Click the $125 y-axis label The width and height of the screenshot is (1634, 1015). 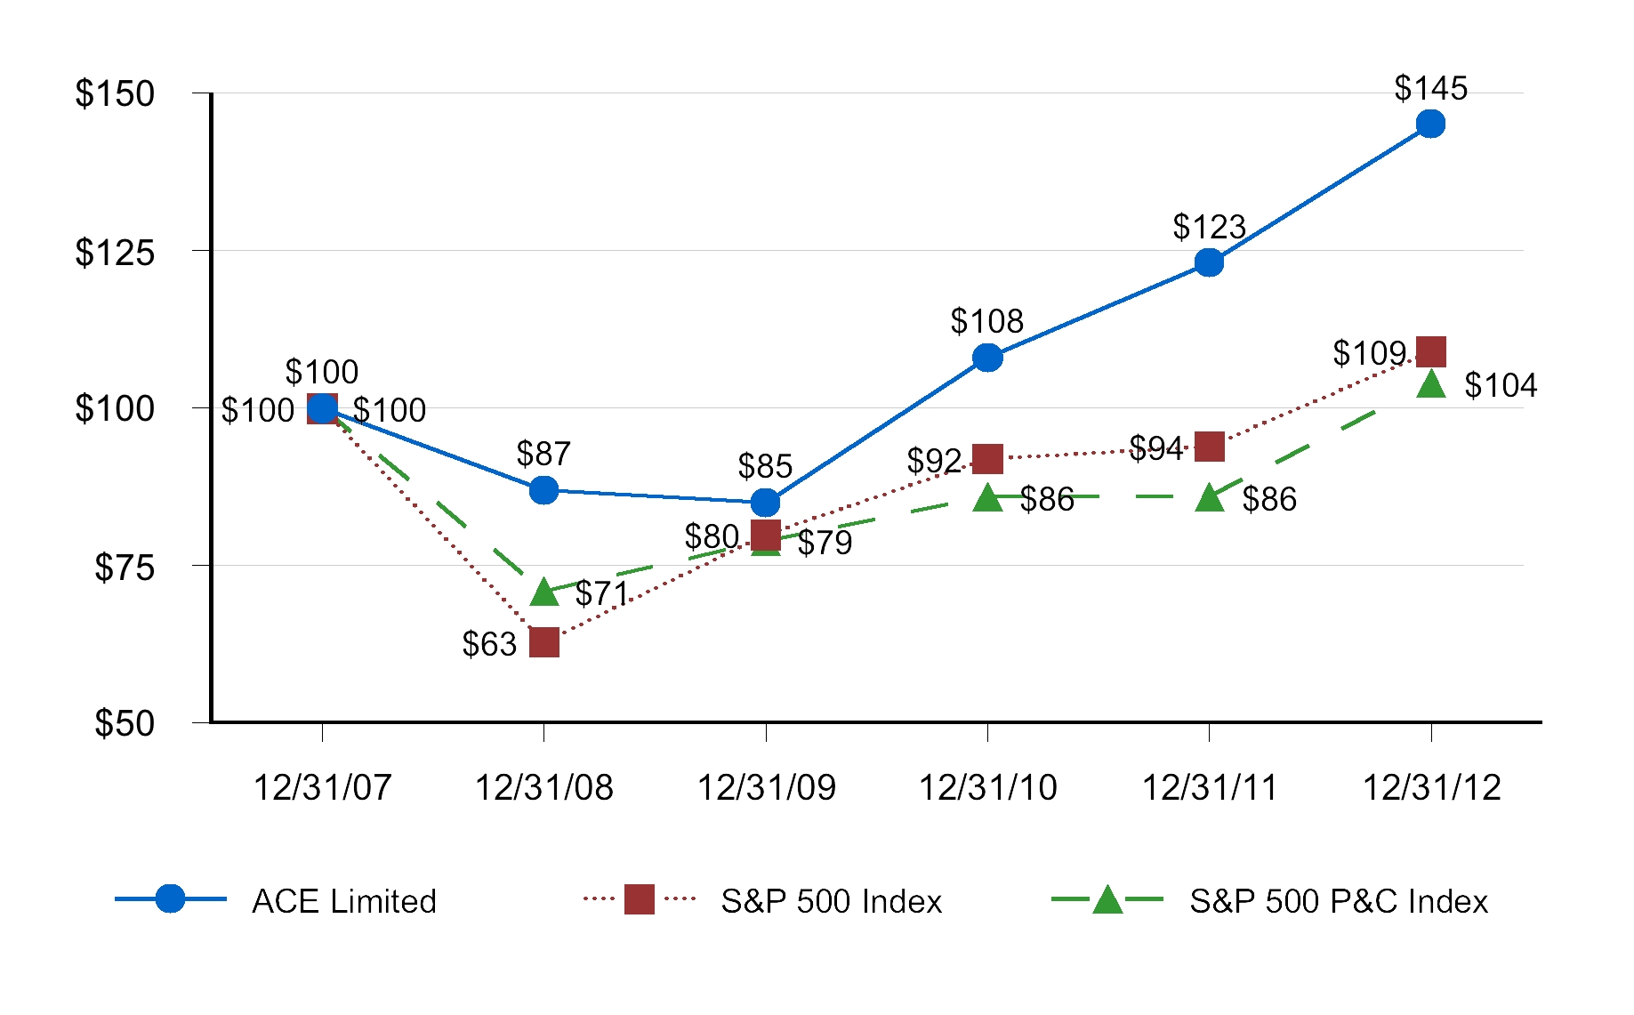click(115, 253)
